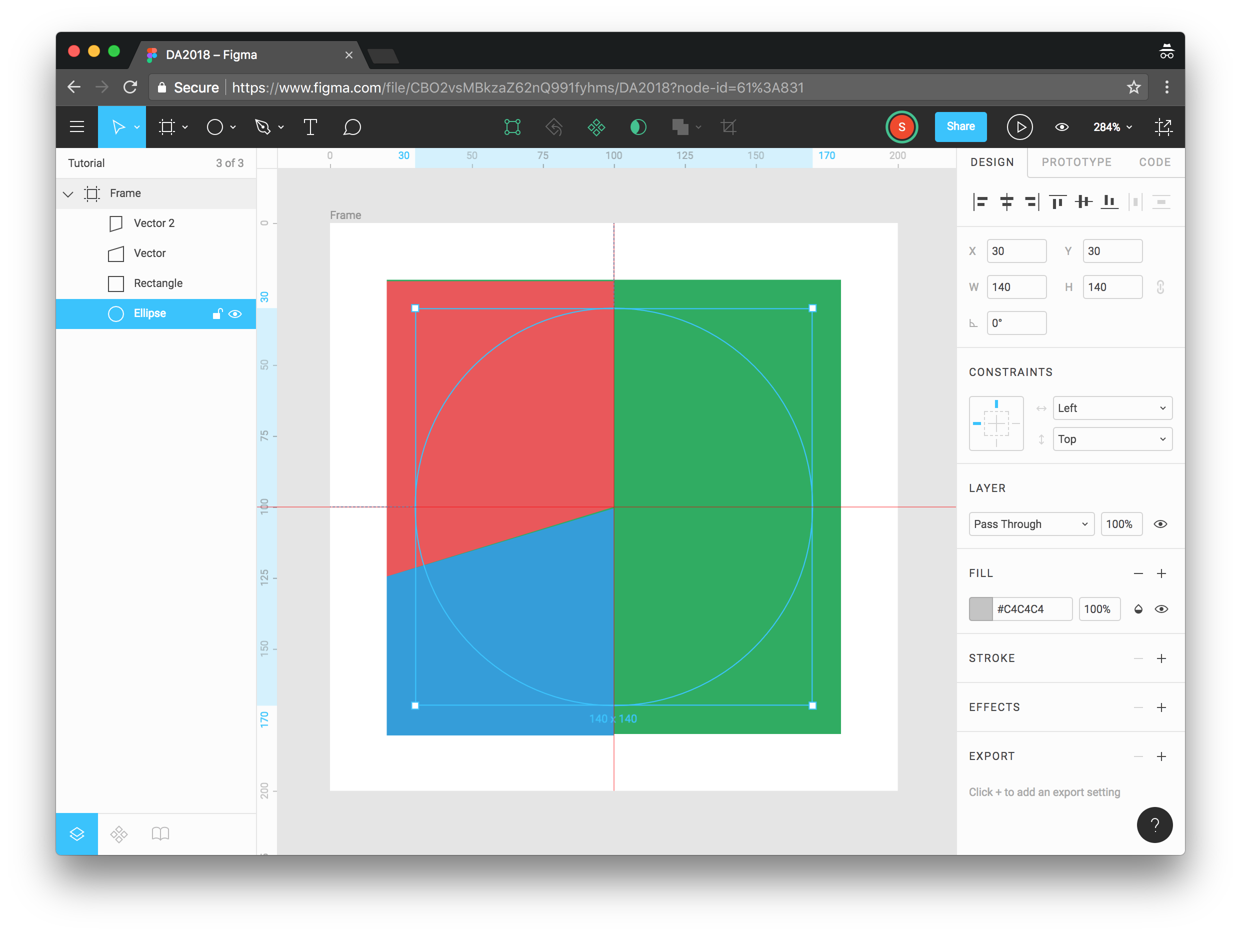
Task: Toggle the Ellipse layer lock icon
Action: (x=217, y=314)
